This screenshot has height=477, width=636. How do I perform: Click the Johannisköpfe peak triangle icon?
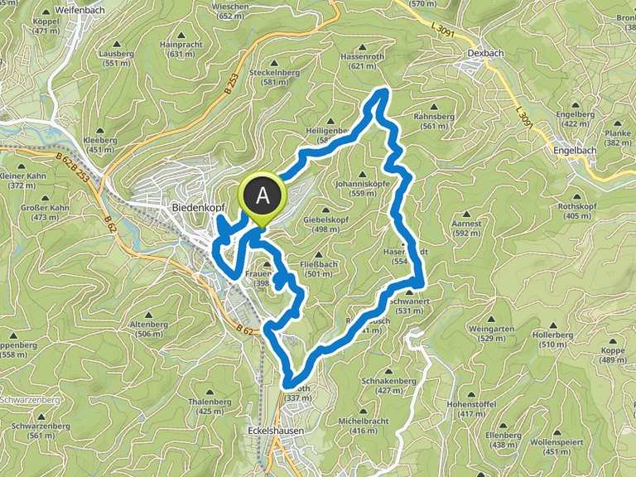coord(363,175)
